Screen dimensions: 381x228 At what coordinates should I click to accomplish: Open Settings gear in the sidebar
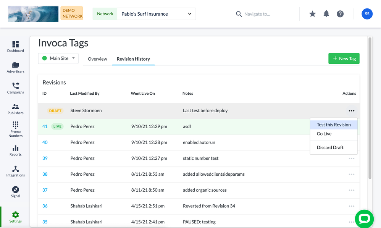pyautogui.click(x=16, y=215)
